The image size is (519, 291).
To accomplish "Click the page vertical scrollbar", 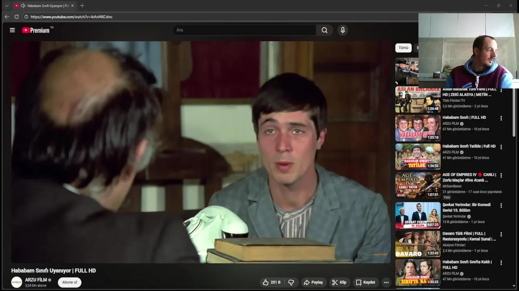I will (514, 113).
